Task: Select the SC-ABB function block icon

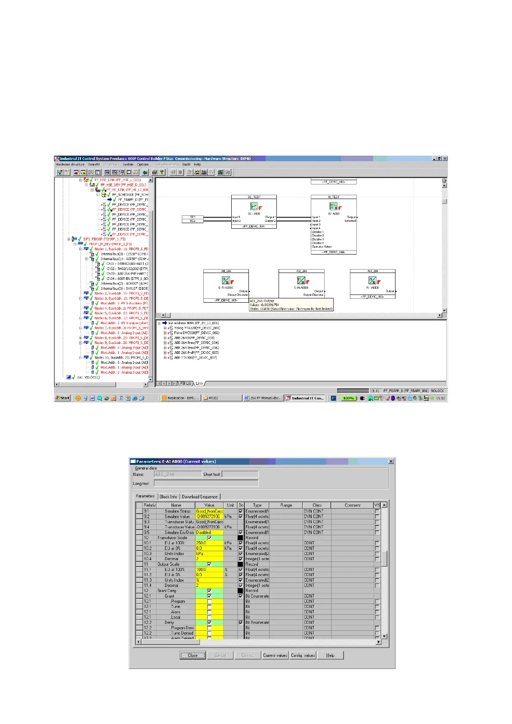Action: 254,207
